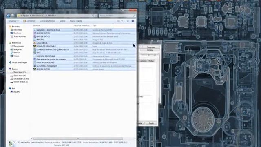The height and width of the screenshot is (147, 261).
Task: Go back with the Explorer back arrow
Action: [8, 16]
